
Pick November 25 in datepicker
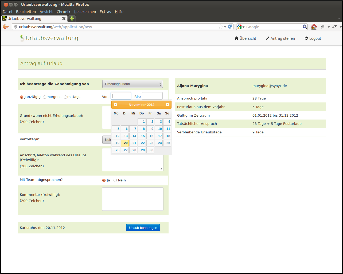[x=167, y=143]
